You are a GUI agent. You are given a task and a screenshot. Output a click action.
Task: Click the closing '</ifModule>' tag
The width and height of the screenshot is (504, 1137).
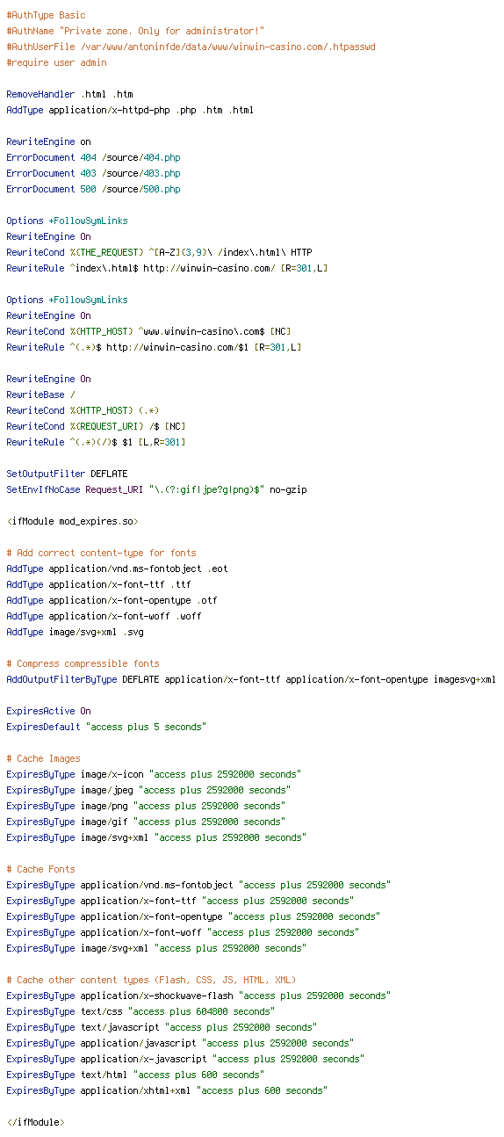click(35, 1122)
